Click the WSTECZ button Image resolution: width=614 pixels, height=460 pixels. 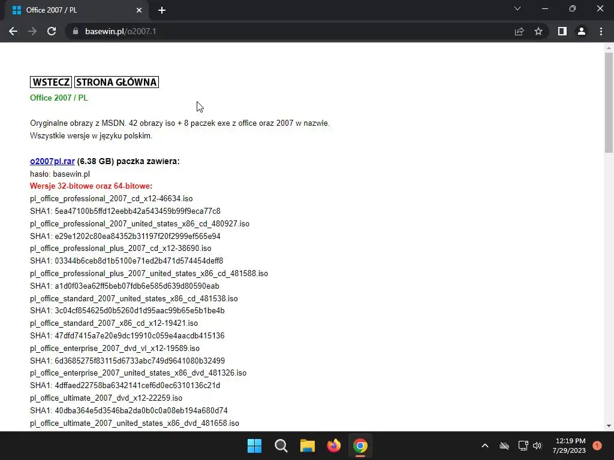pyautogui.click(x=51, y=82)
